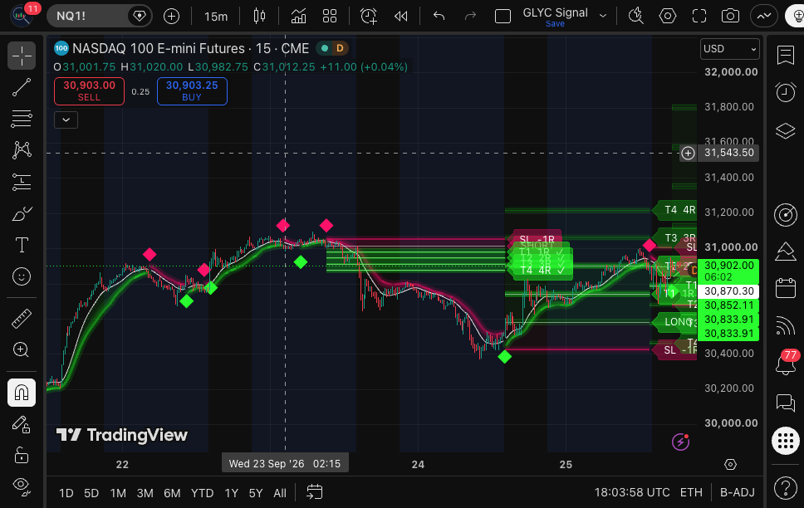
Task: Click the red 30,903.00 SELL button
Action: click(x=89, y=91)
